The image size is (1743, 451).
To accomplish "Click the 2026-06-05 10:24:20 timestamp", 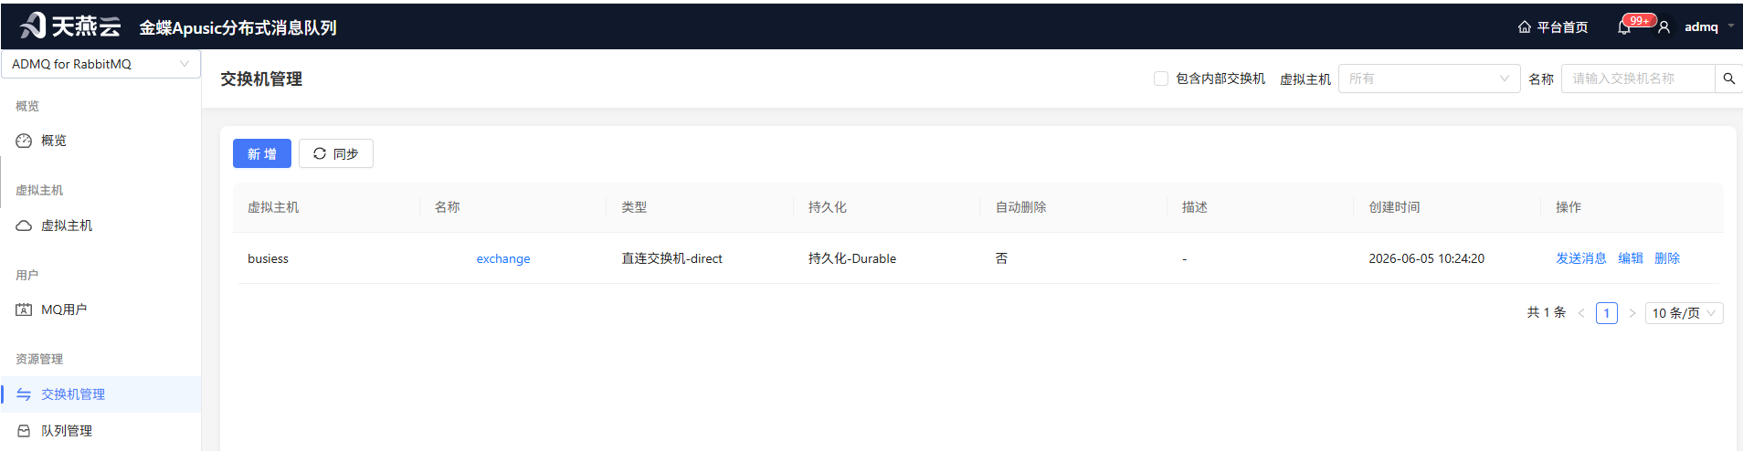I will point(1426,258).
